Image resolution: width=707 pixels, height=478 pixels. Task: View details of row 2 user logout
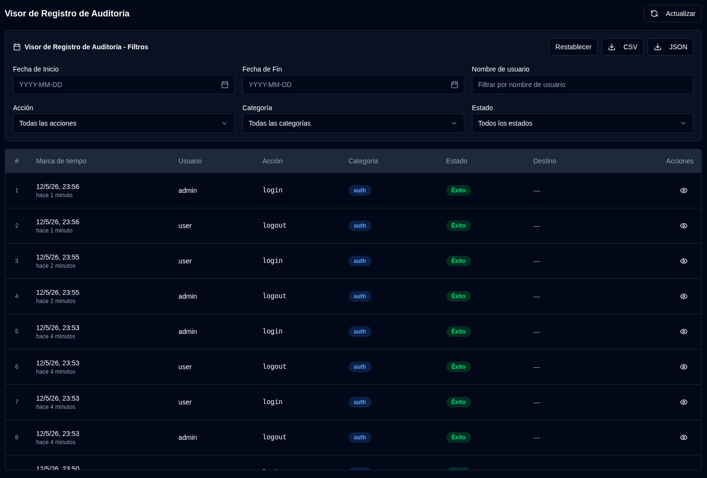pyautogui.click(x=684, y=226)
